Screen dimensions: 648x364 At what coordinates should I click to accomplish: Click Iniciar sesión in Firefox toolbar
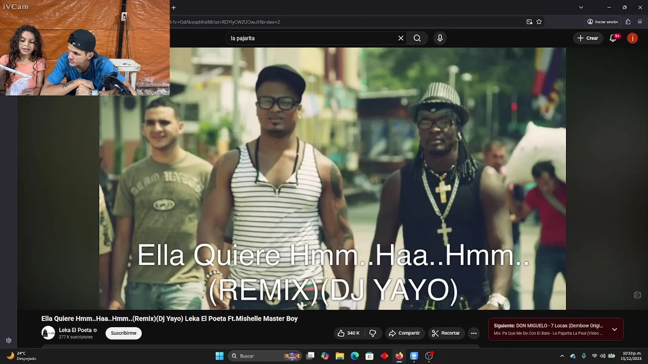(x=602, y=22)
